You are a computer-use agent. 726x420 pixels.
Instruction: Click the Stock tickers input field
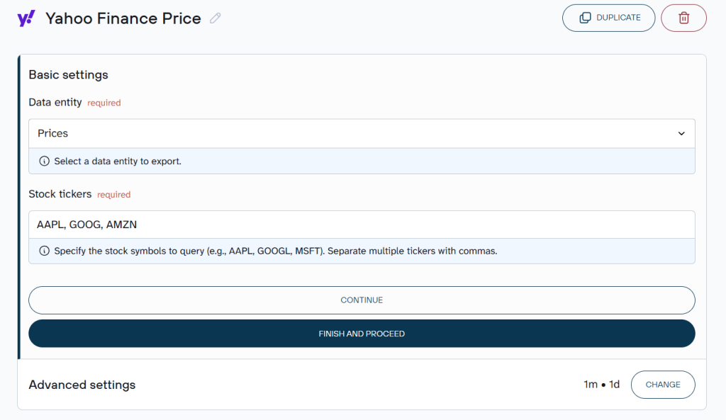(x=362, y=224)
